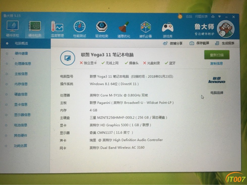Click the 处理器 row label
This screenshot has width=247, height=185.
tap(65, 95)
